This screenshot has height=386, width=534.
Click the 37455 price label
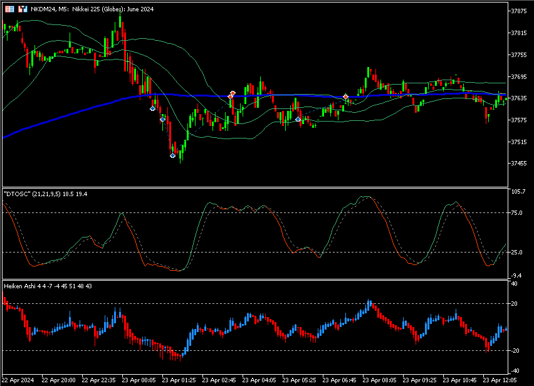tap(519, 164)
